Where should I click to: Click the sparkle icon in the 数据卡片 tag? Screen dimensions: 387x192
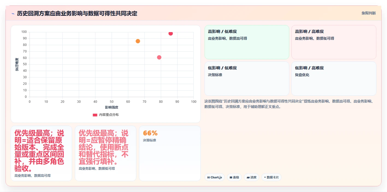tap(265, 177)
